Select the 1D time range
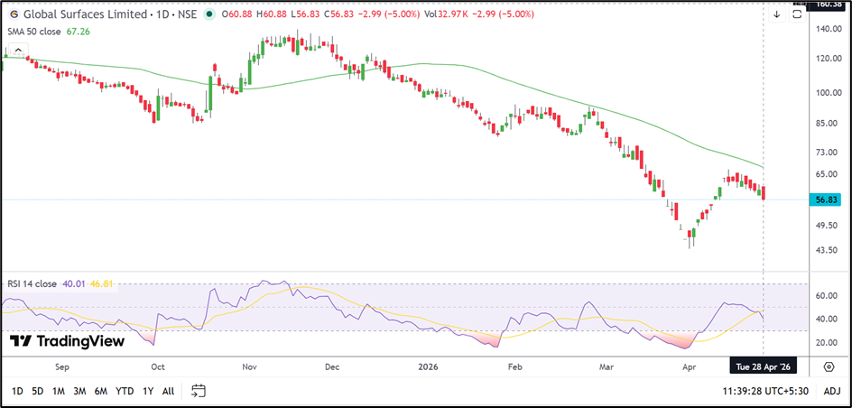 pos(17,391)
